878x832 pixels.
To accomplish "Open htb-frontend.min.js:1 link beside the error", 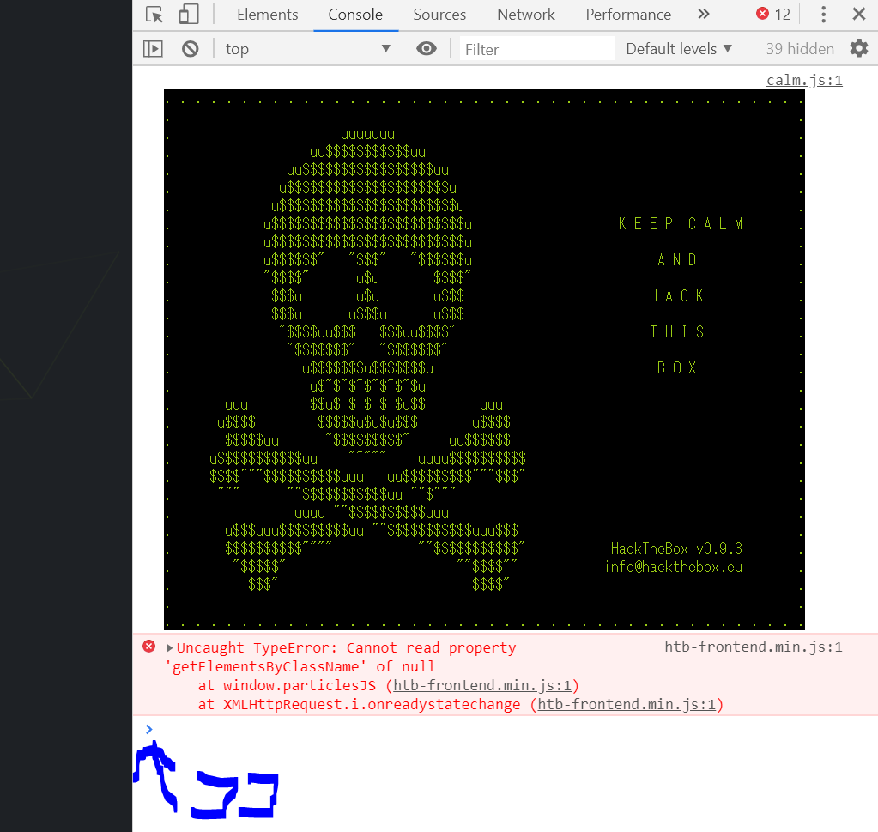I will click(754, 647).
